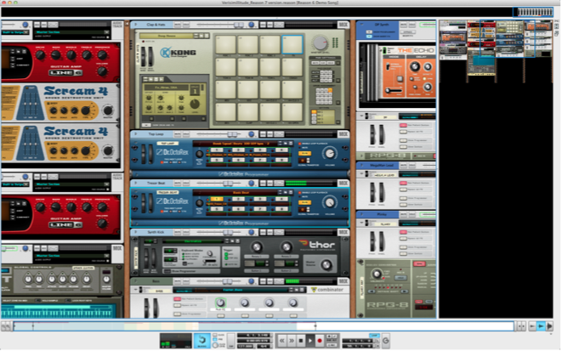Screen dimensions: 562x351
Task: Turn the Thor Rotary 2 knob
Action: 286,247
